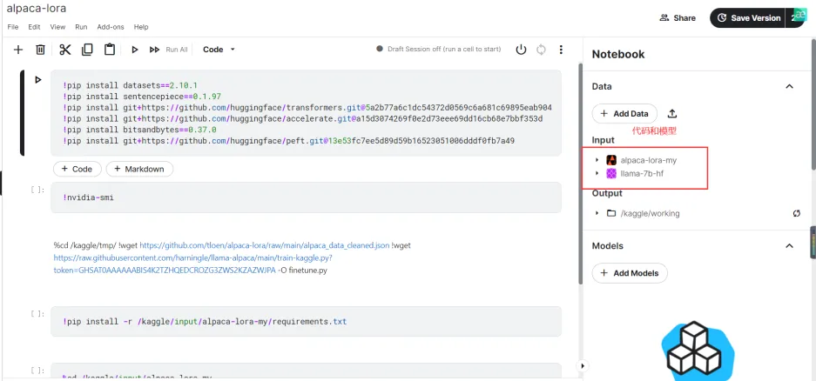The height and width of the screenshot is (381, 816).
Task: Run current cell from toolbar play icon
Action: coord(135,50)
